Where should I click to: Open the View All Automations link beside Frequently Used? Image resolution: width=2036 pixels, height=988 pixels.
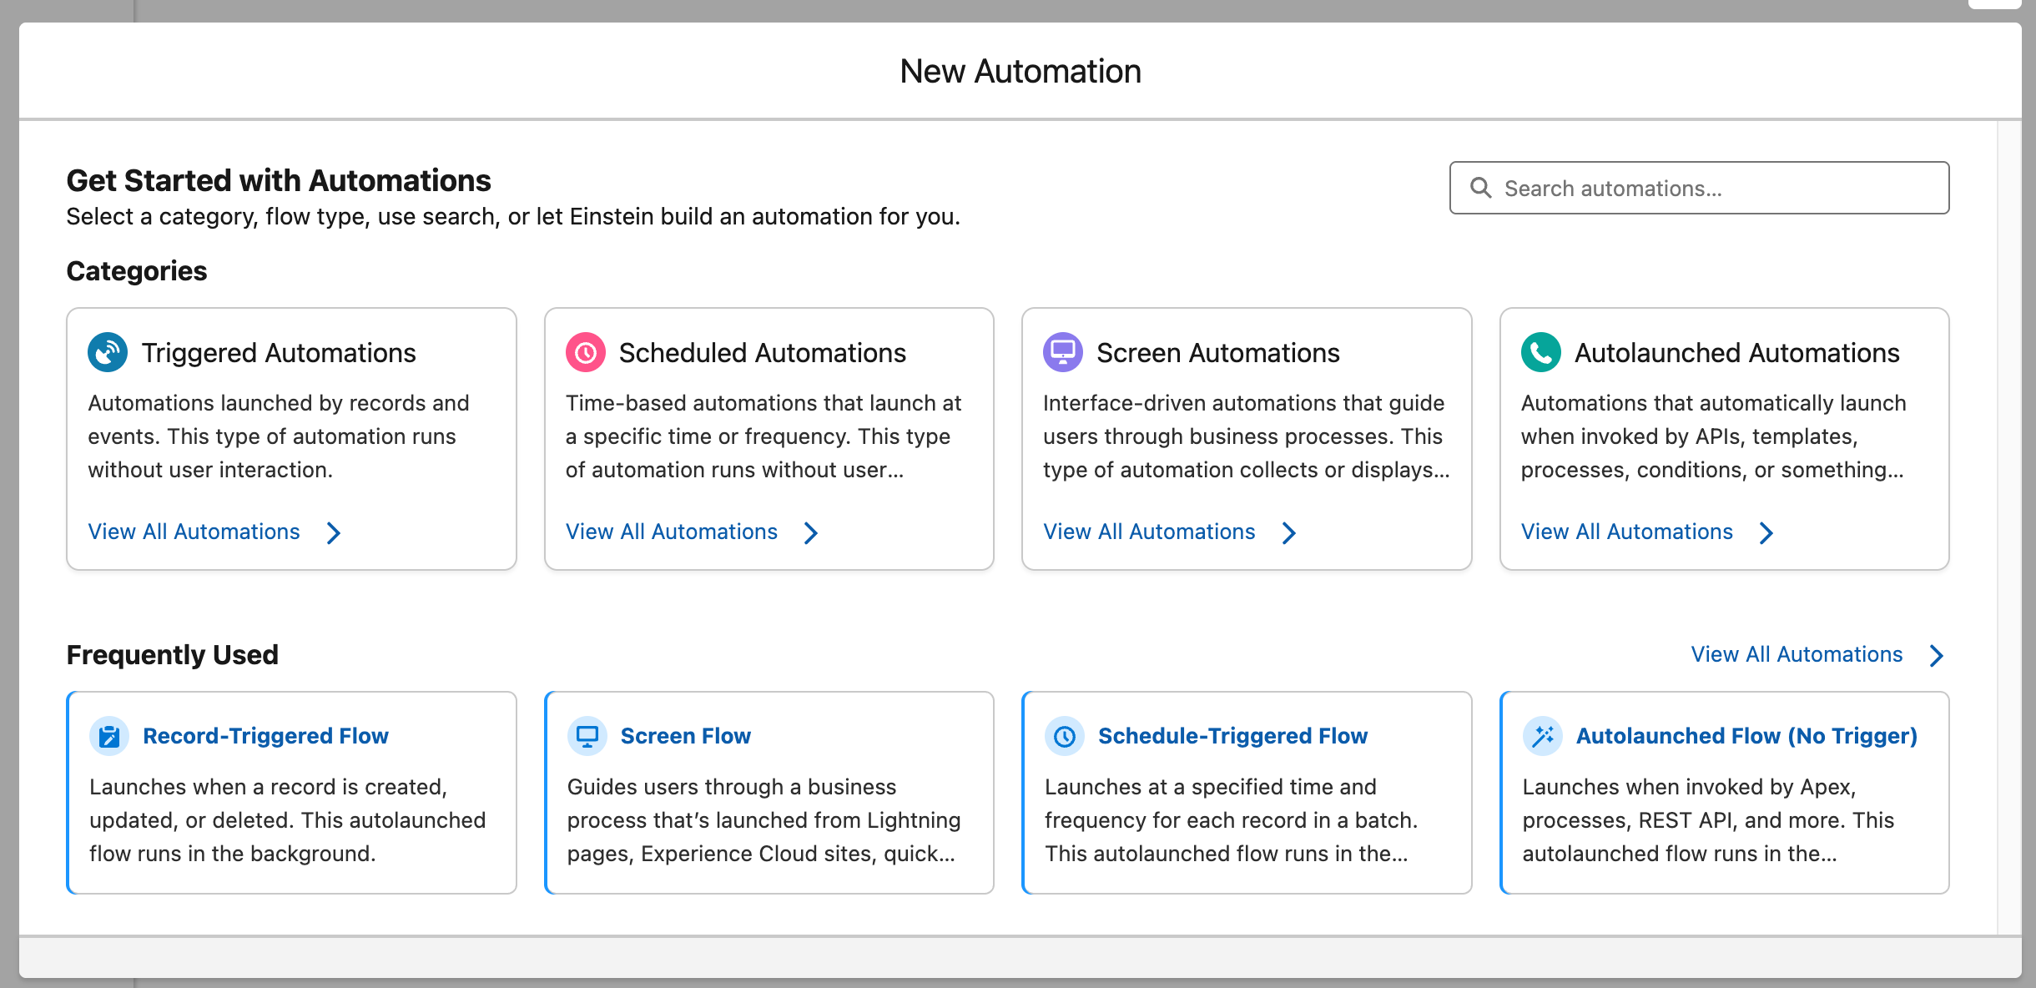(1797, 654)
